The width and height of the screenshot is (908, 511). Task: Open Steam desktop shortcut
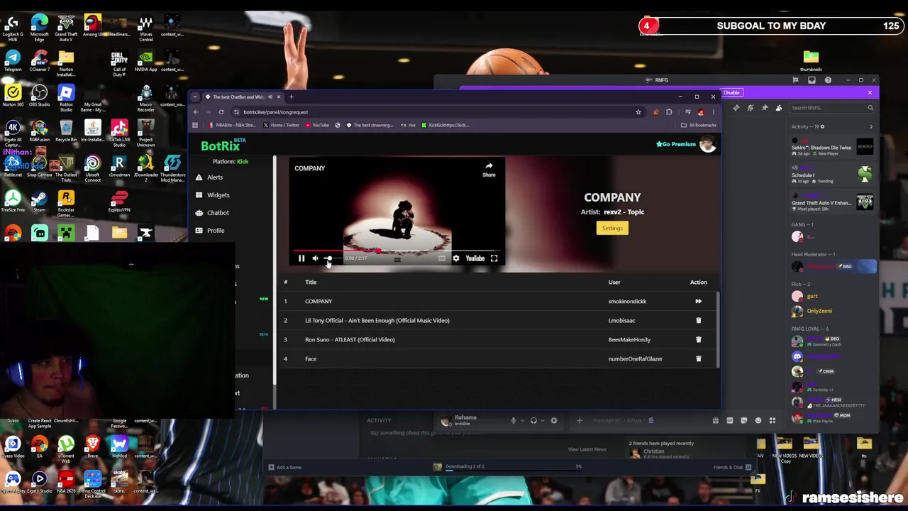pyautogui.click(x=39, y=201)
